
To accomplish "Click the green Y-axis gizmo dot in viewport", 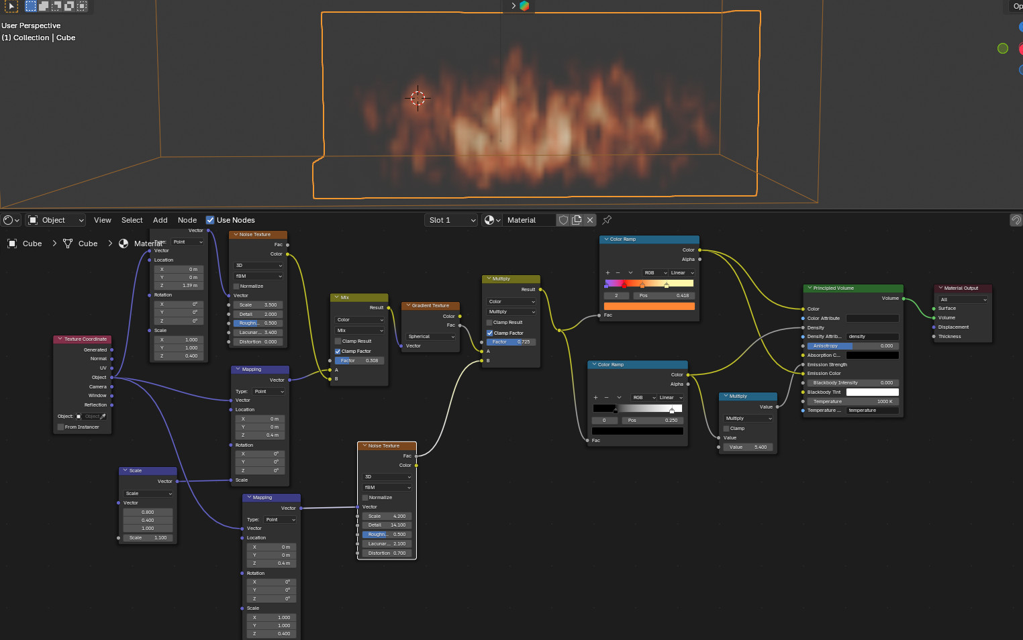I will pyautogui.click(x=1003, y=48).
